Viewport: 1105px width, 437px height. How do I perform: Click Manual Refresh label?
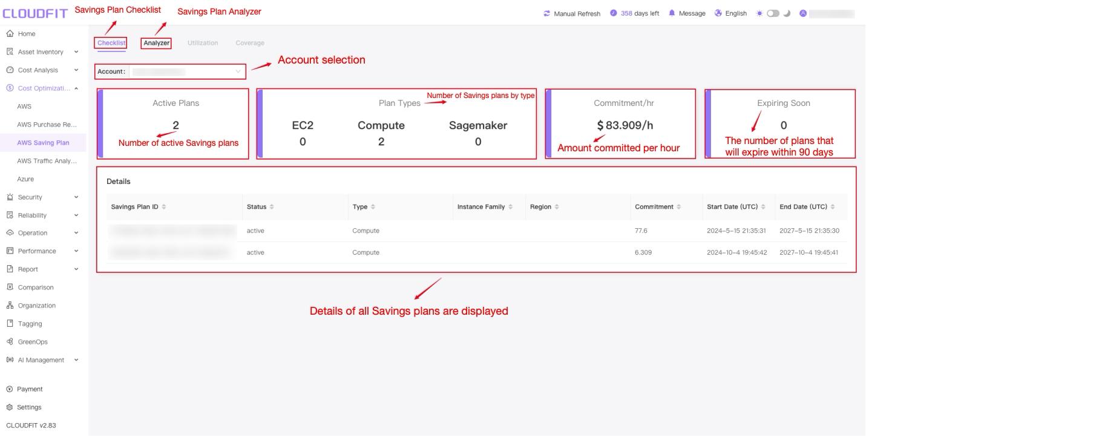click(x=577, y=13)
